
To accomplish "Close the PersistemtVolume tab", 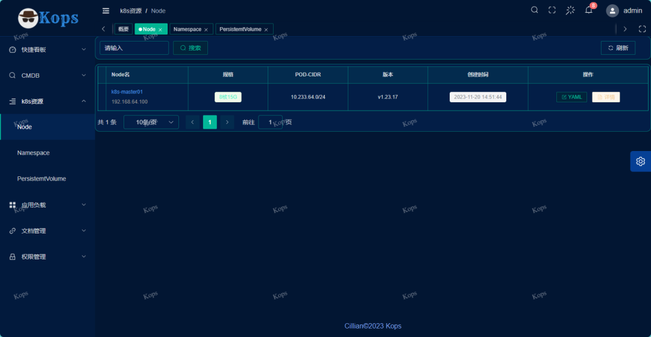I will [x=266, y=30].
